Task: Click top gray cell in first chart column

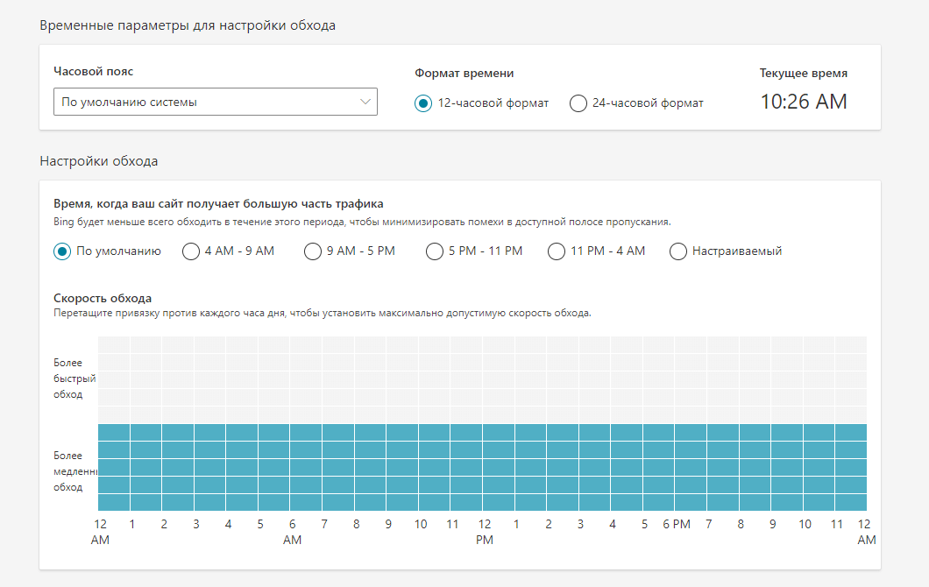Action: [114, 344]
